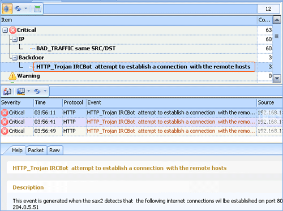Click the yellow Warning triangle icon
The image size is (283, 211).
(x=12, y=76)
